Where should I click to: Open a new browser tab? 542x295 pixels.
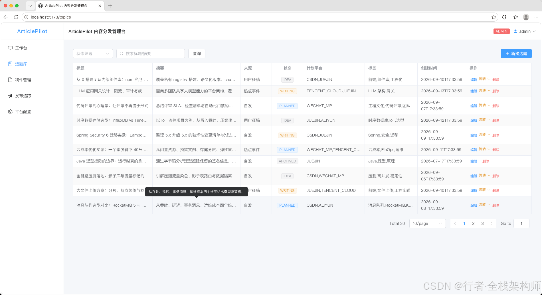click(110, 6)
